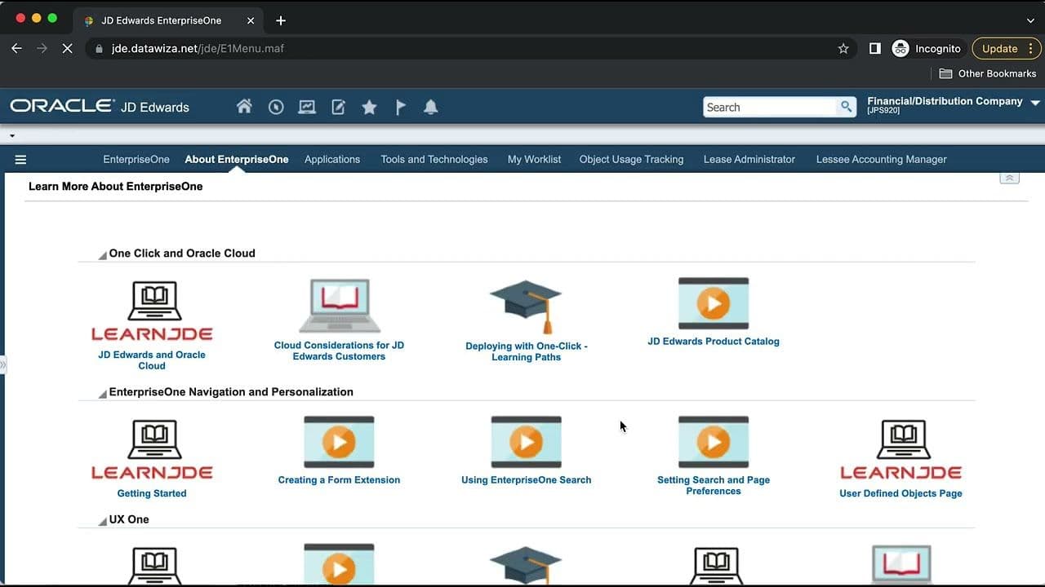The image size is (1045, 587).
Task: Click the laptop book icon for Cloud Considerations
Action: 340,306
